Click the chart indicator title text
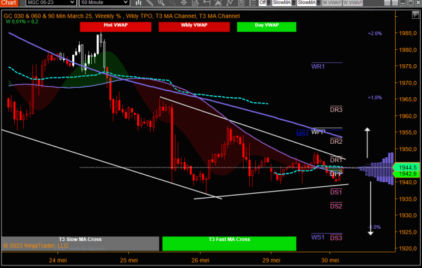422x268 pixels. (x=122, y=16)
